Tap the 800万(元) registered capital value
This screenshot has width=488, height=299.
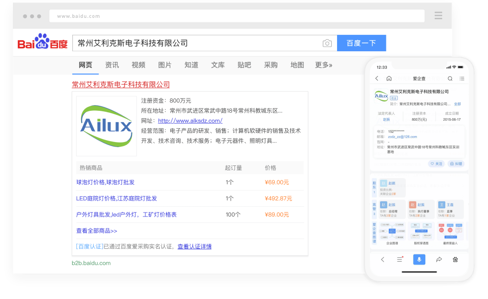click(419, 120)
